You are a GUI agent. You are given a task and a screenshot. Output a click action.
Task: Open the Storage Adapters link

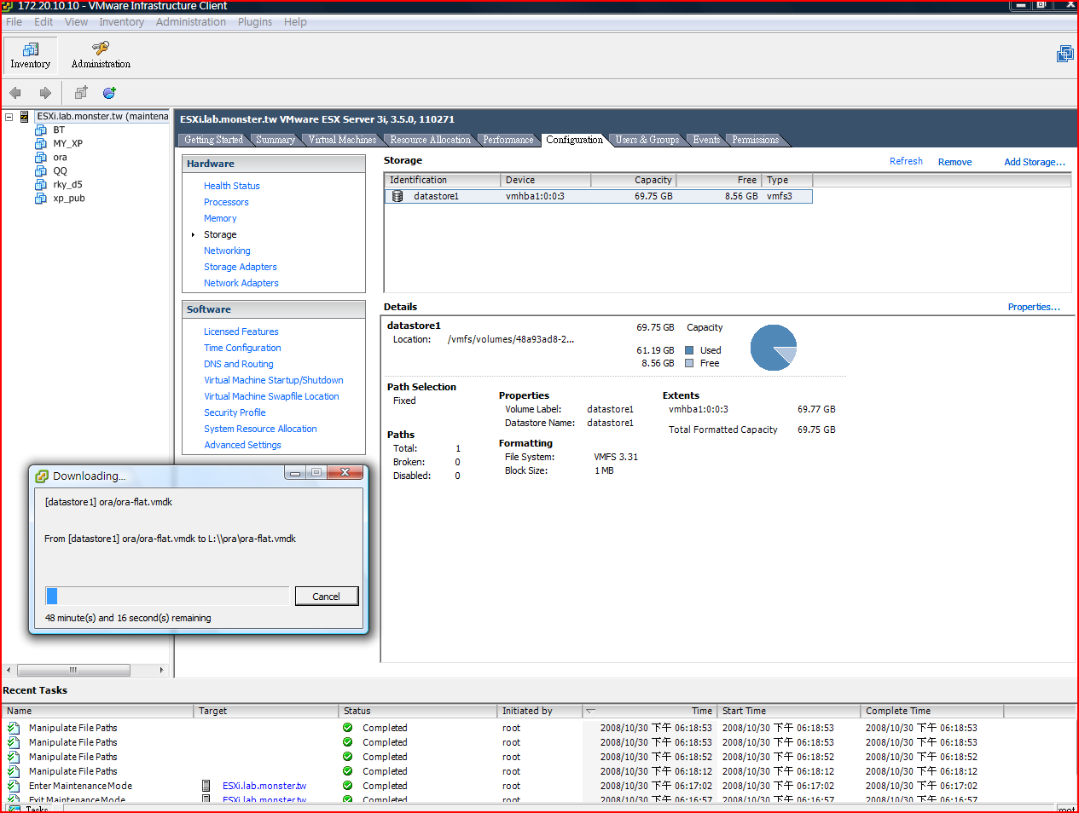241,267
